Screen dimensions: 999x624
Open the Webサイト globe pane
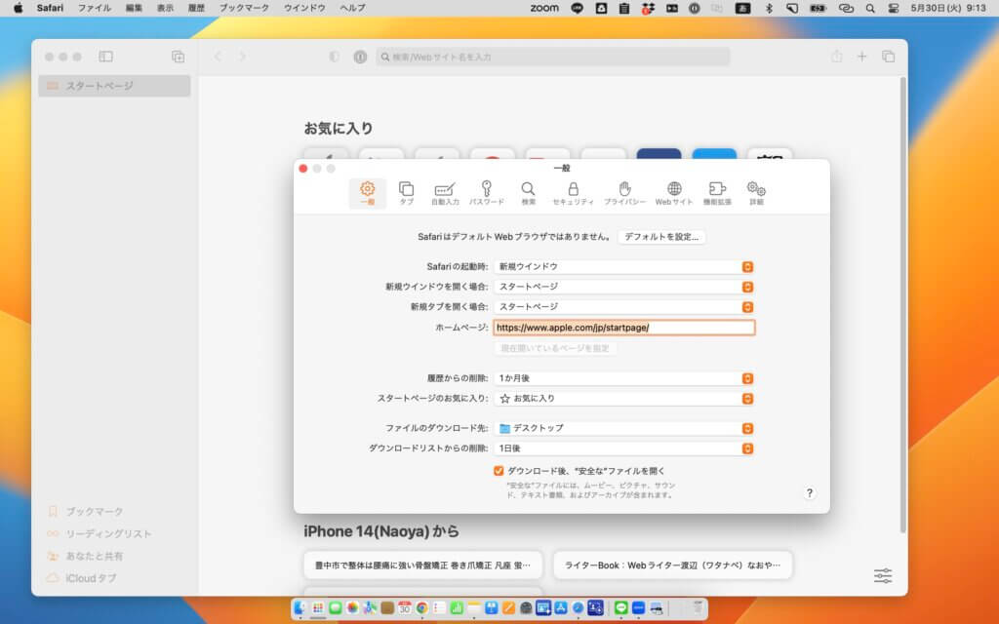click(673, 193)
